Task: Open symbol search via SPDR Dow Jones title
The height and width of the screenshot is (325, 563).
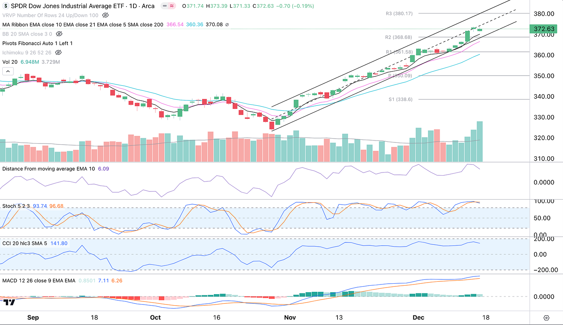Action: click(x=83, y=6)
